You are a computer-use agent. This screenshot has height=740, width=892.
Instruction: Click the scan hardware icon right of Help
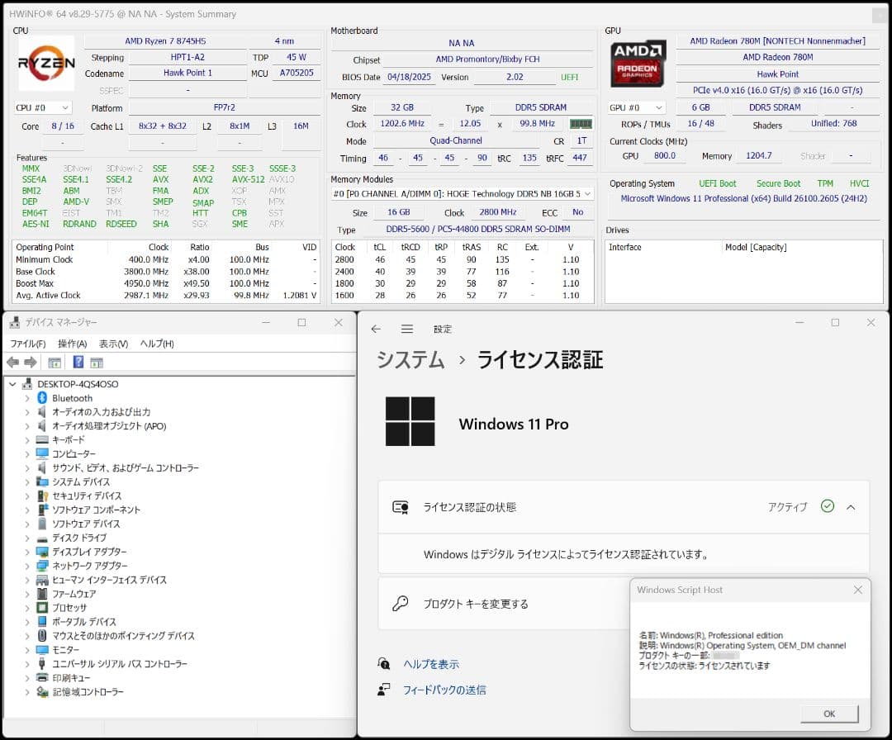pyautogui.click(x=97, y=363)
